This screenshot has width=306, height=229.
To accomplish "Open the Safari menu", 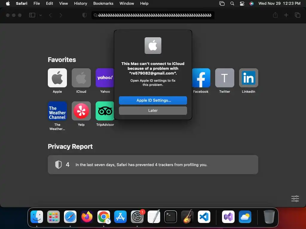I will pyautogui.click(x=22, y=3).
